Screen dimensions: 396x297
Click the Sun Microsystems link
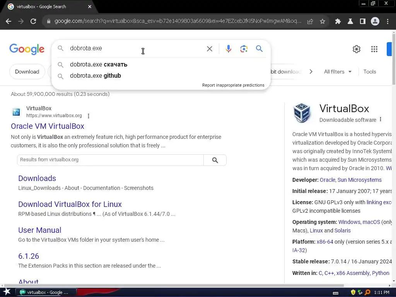359,180
